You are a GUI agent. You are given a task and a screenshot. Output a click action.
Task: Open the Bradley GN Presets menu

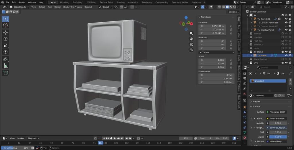pos(72,7)
